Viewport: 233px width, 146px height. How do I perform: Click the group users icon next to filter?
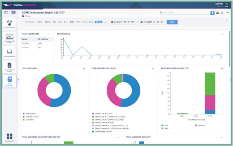[x=217, y=13]
